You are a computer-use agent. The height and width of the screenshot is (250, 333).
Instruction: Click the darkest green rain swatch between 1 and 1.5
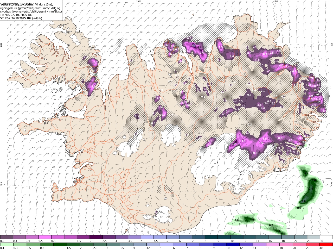point(61,244)
